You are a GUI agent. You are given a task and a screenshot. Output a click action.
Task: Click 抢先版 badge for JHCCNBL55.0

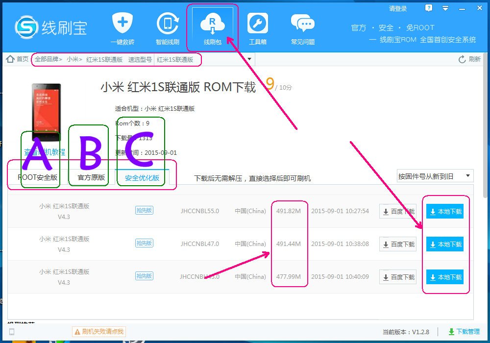pos(144,211)
